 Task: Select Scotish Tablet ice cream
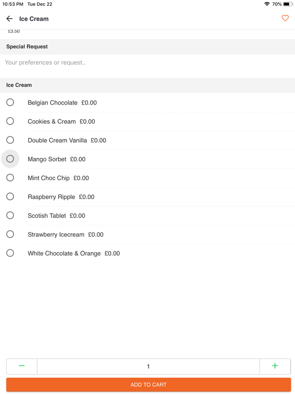point(10,215)
